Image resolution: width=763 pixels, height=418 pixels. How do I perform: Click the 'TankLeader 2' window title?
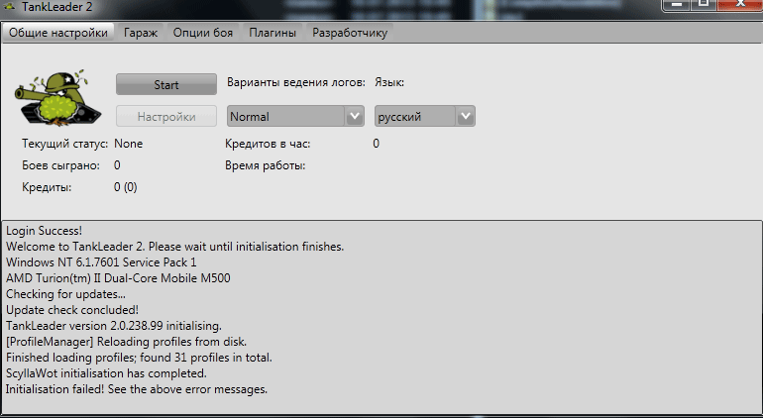click(56, 7)
